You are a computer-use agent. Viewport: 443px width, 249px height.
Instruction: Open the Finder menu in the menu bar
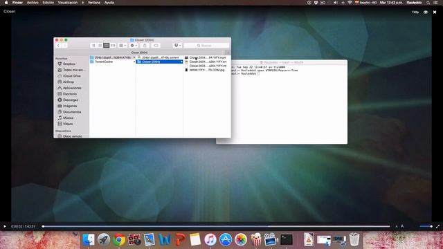[17, 3]
